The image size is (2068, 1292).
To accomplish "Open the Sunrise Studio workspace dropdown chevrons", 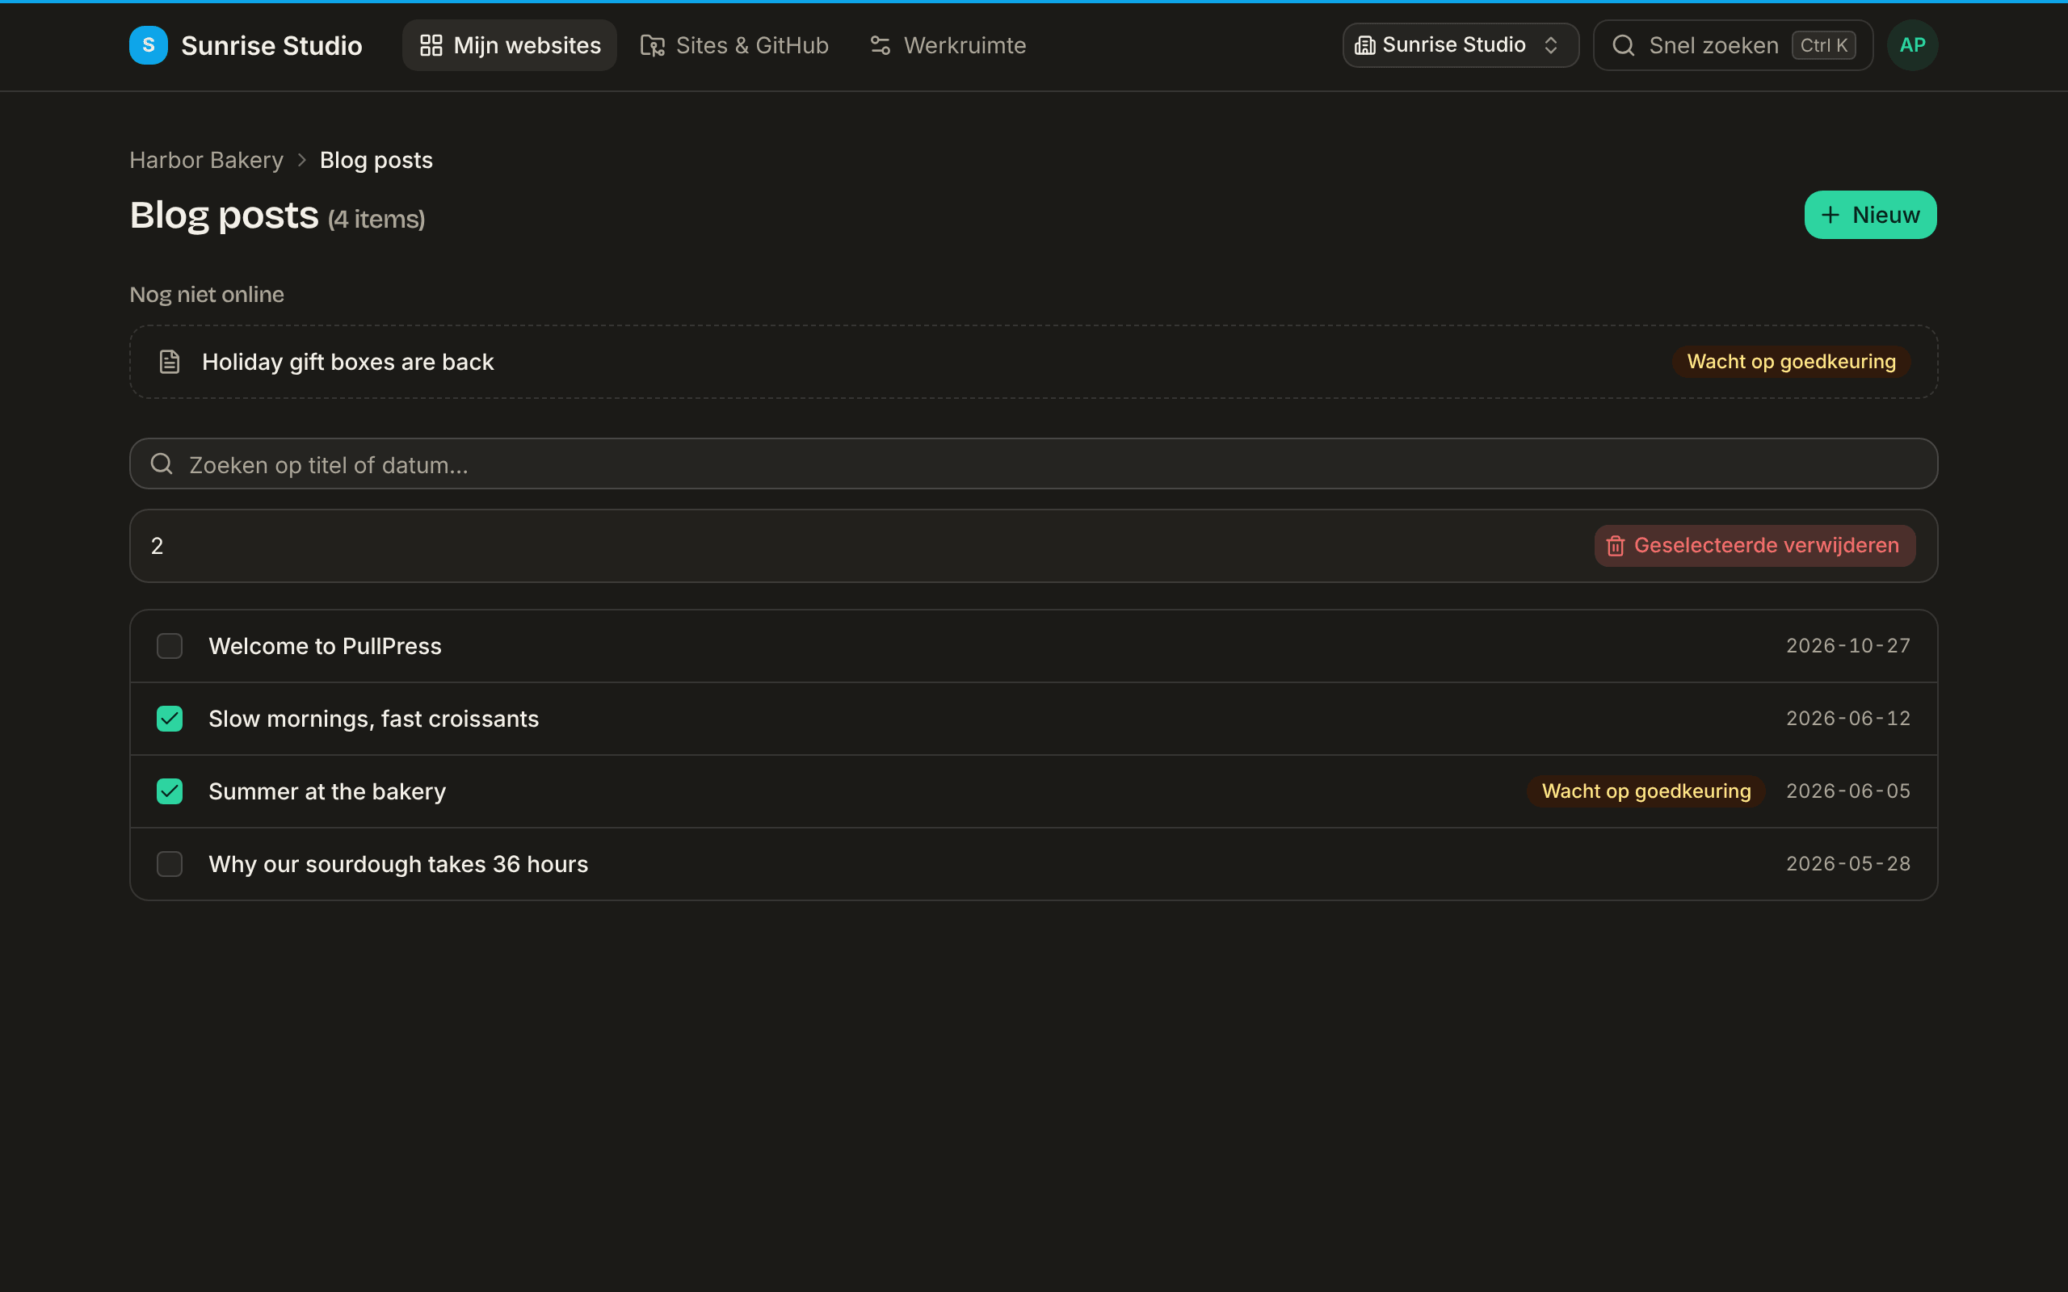I will click(1550, 45).
